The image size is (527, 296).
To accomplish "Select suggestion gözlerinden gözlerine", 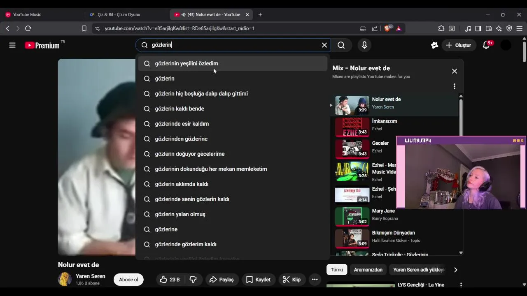I will click(x=233, y=139).
